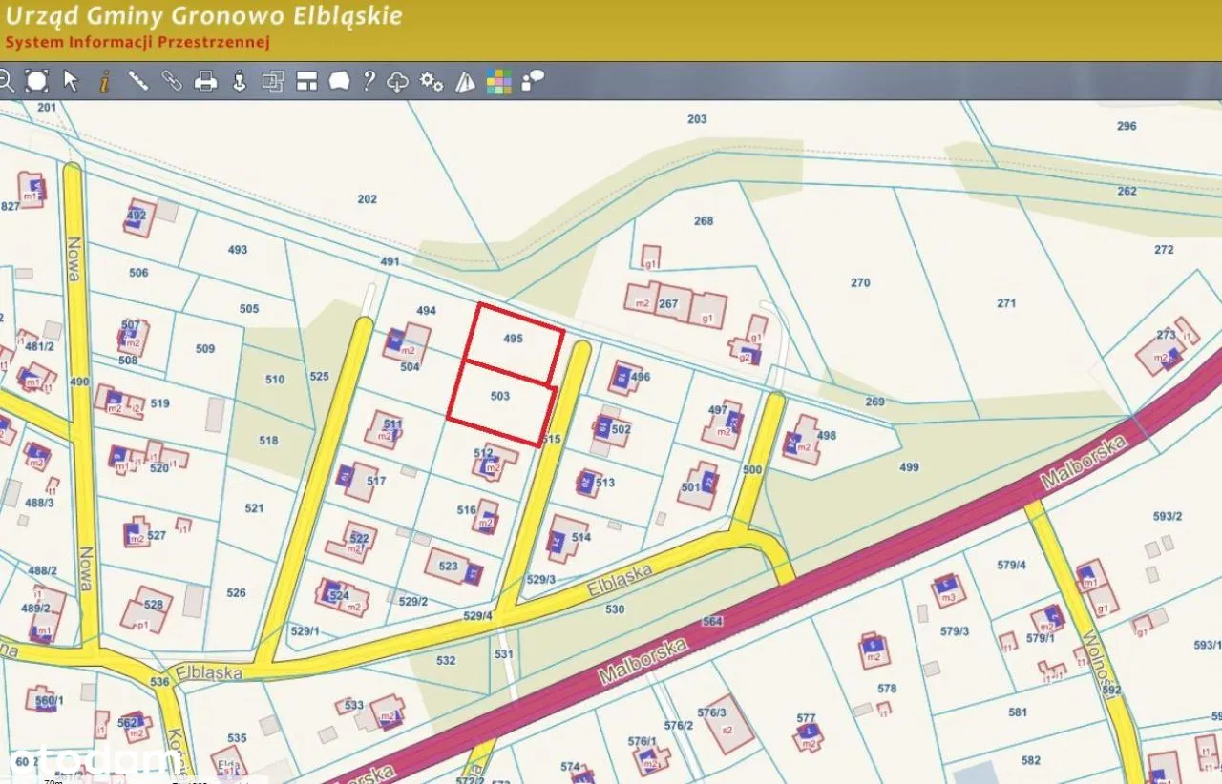Click the warning triangle icon
Viewport: 1222px width, 784px height.
tap(465, 81)
